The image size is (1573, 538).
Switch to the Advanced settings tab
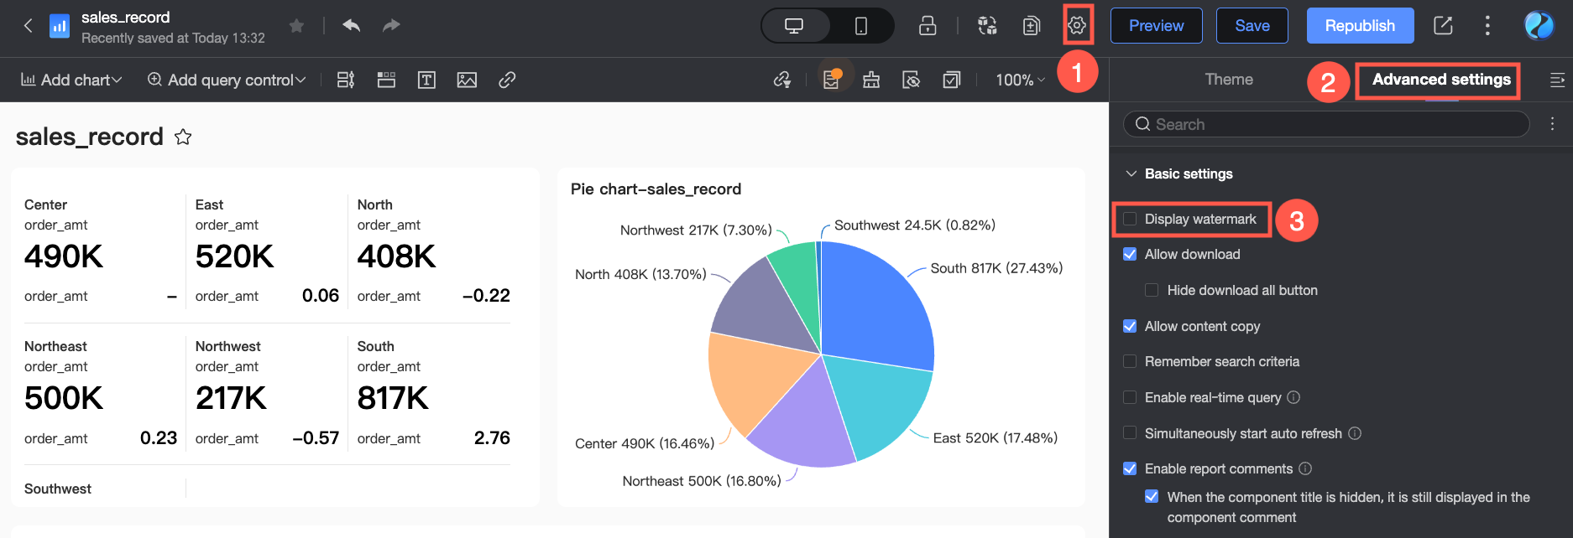tap(1441, 80)
